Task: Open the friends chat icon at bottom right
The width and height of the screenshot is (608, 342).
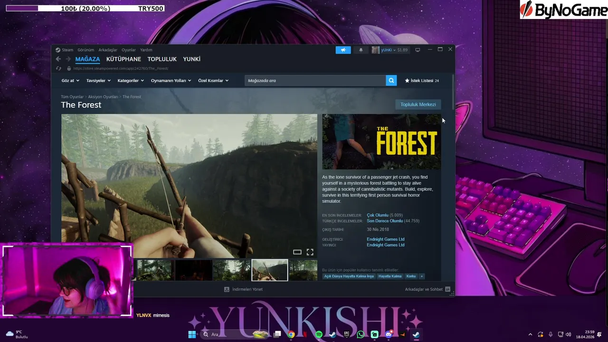Action: (x=447, y=289)
